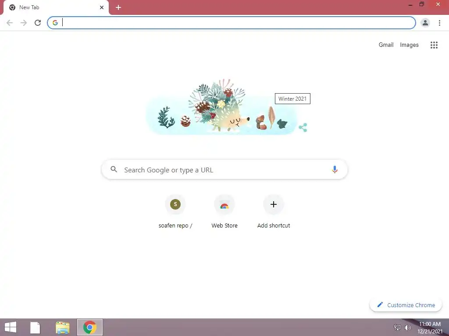This screenshot has height=336, width=449.
Task: Open the soafen repo shortcut icon
Action: click(175, 204)
